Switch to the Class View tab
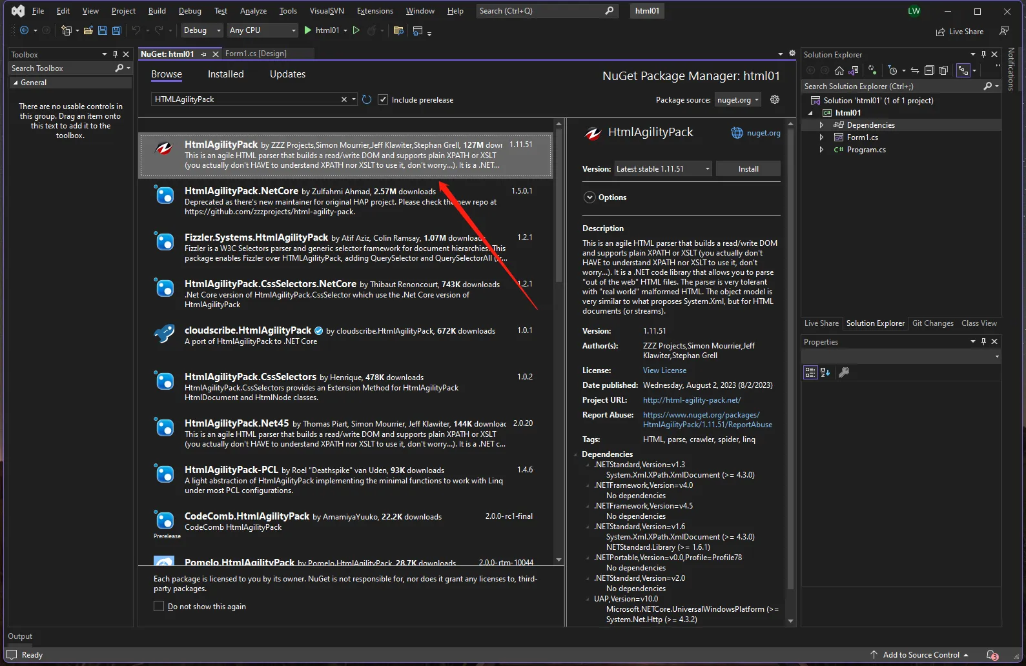 click(x=979, y=323)
